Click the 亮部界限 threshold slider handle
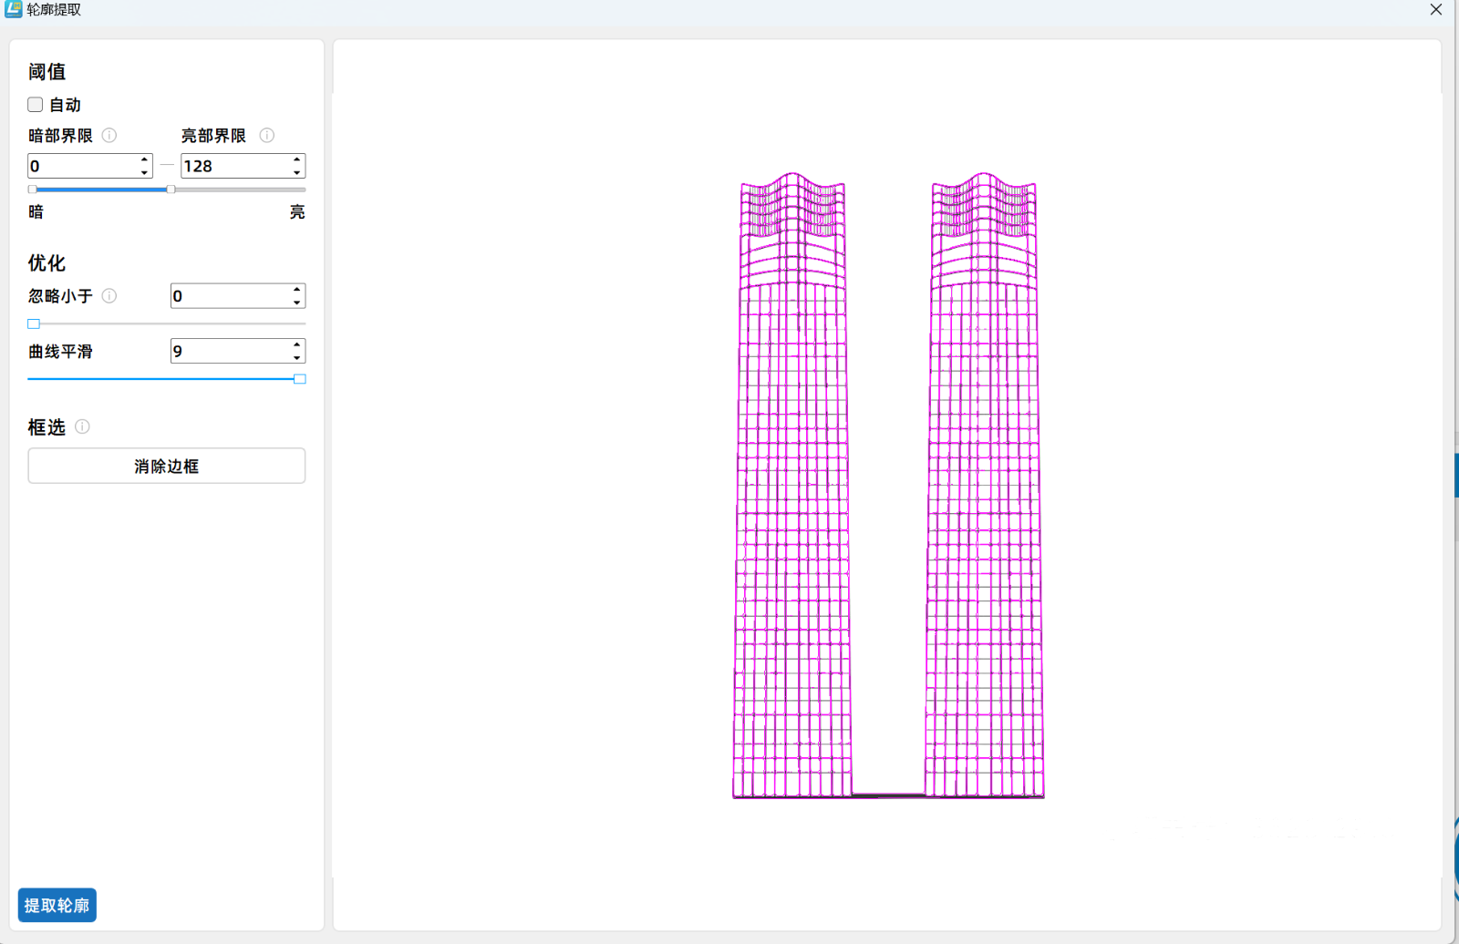The image size is (1459, 944). 171,190
